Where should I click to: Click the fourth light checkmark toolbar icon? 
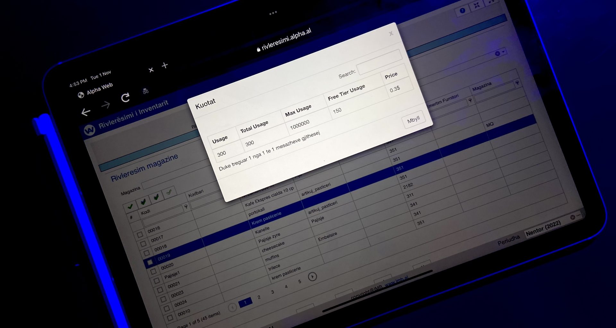tap(169, 192)
